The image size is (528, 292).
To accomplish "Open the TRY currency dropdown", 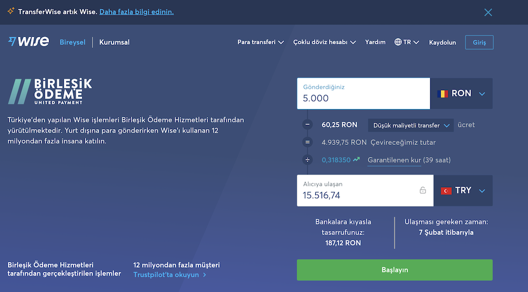I will coord(463,190).
